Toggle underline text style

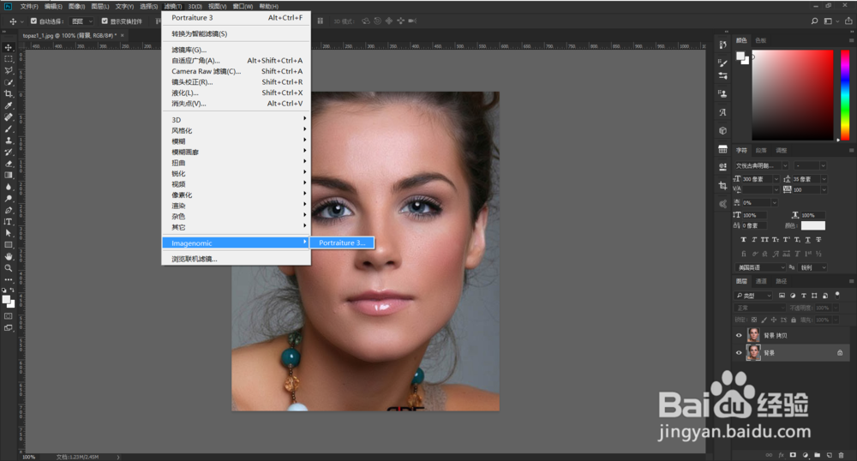(x=808, y=240)
